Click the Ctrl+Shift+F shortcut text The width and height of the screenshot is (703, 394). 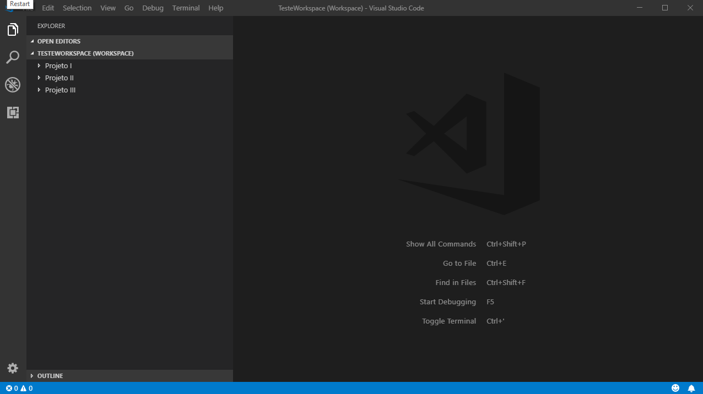pyautogui.click(x=506, y=282)
